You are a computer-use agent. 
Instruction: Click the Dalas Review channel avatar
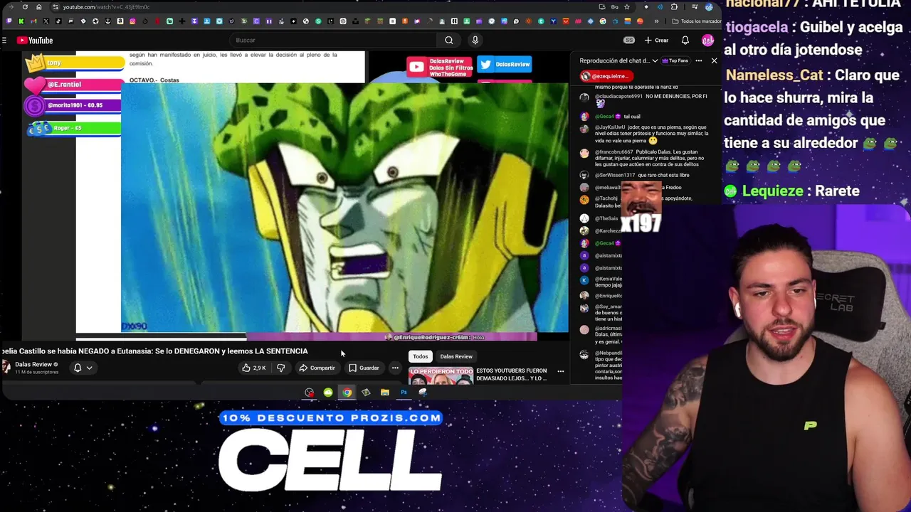(x=6, y=367)
